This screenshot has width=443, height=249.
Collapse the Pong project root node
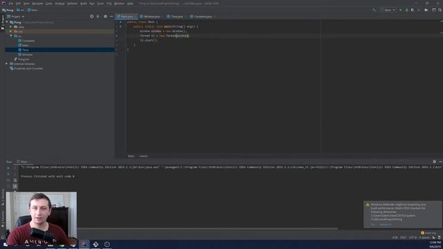pyautogui.click(x=7, y=22)
